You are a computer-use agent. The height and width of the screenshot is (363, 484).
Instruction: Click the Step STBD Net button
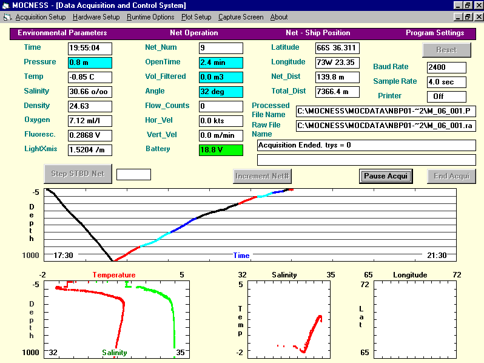click(78, 174)
